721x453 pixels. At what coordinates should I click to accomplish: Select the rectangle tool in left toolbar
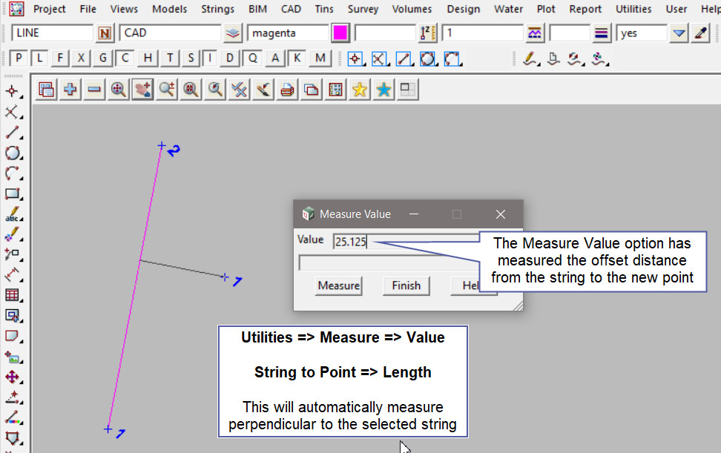tap(12, 194)
